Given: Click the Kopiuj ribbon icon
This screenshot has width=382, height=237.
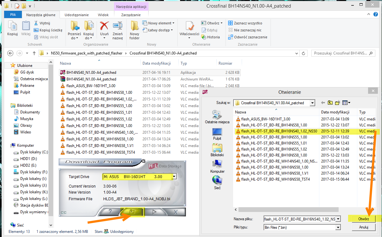Looking at the screenshot, I should tap(12, 29).
